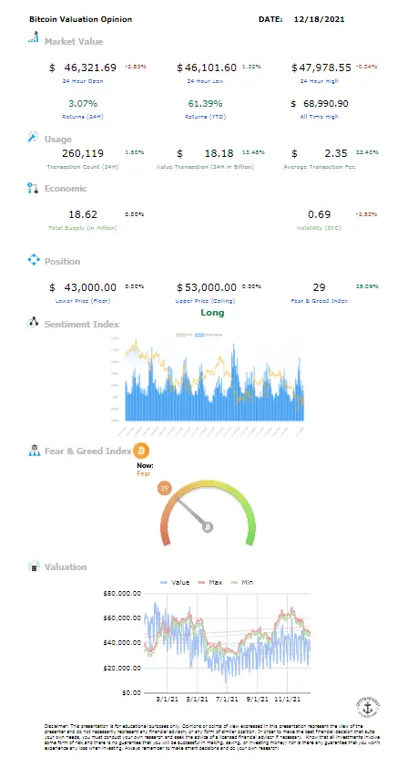Click the Market Value chart icon
This screenshot has width=418, height=768.
[x=34, y=37]
